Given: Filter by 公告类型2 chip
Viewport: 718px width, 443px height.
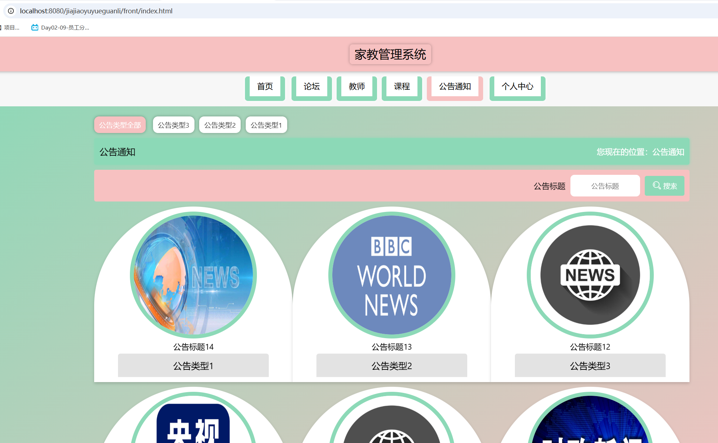Looking at the screenshot, I should pos(220,125).
